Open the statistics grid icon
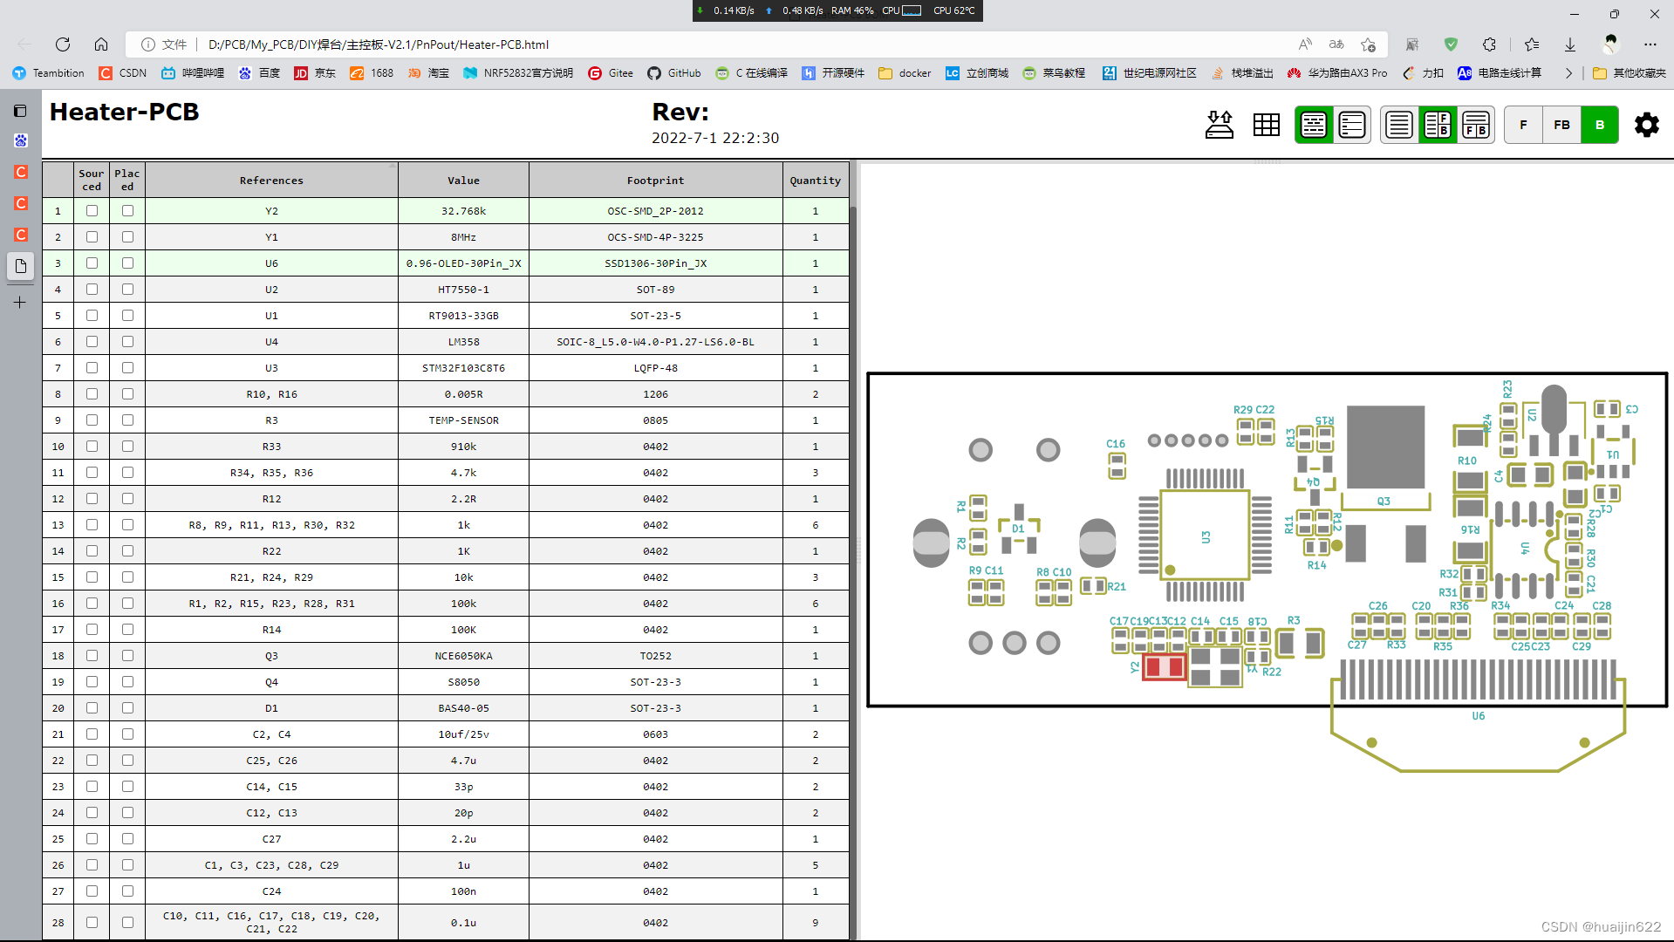Image resolution: width=1674 pixels, height=942 pixels. pyautogui.click(x=1266, y=125)
